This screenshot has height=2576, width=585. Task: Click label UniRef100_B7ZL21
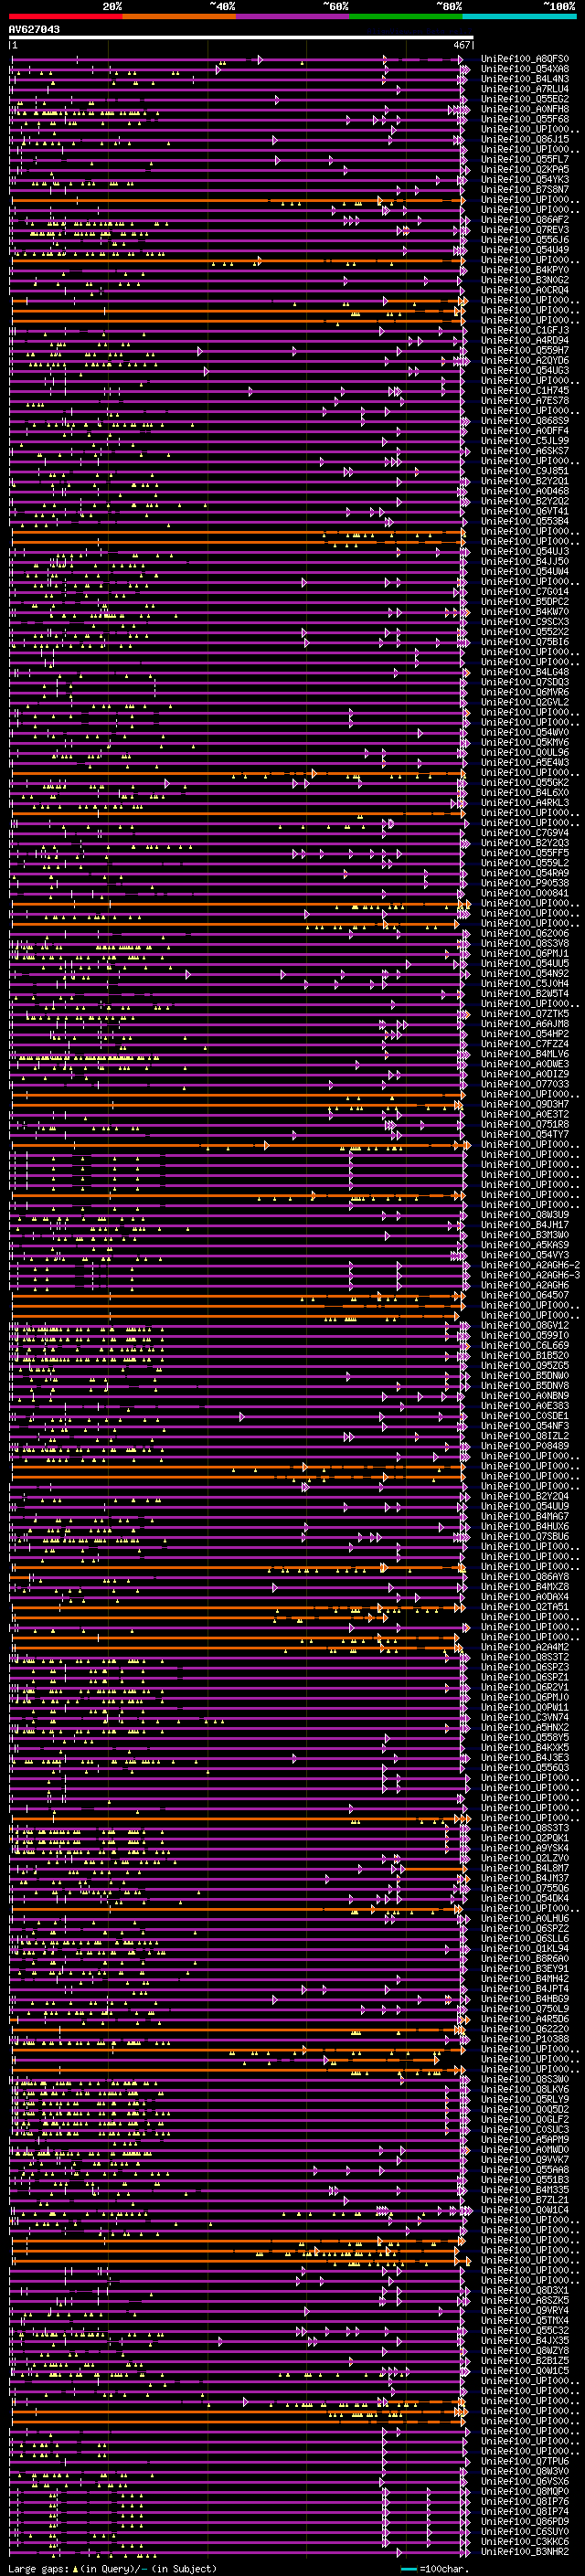525,2199
